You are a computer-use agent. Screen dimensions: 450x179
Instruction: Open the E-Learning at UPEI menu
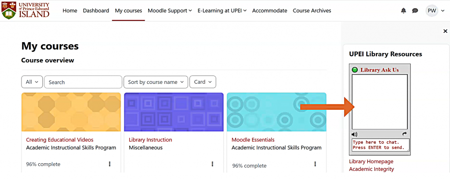pyautogui.click(x=222, y=11)
